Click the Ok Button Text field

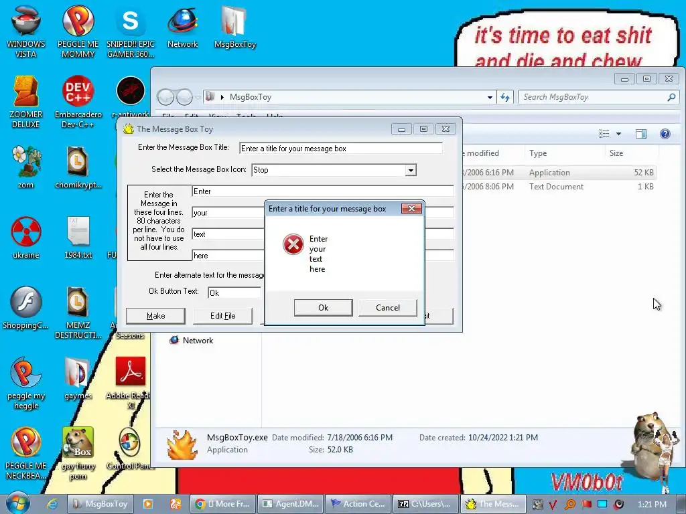pos(234,292)
